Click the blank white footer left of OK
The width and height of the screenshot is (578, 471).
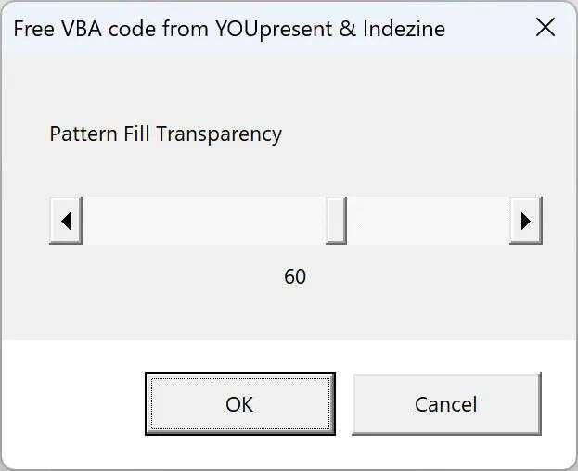[x=72, y=404]
